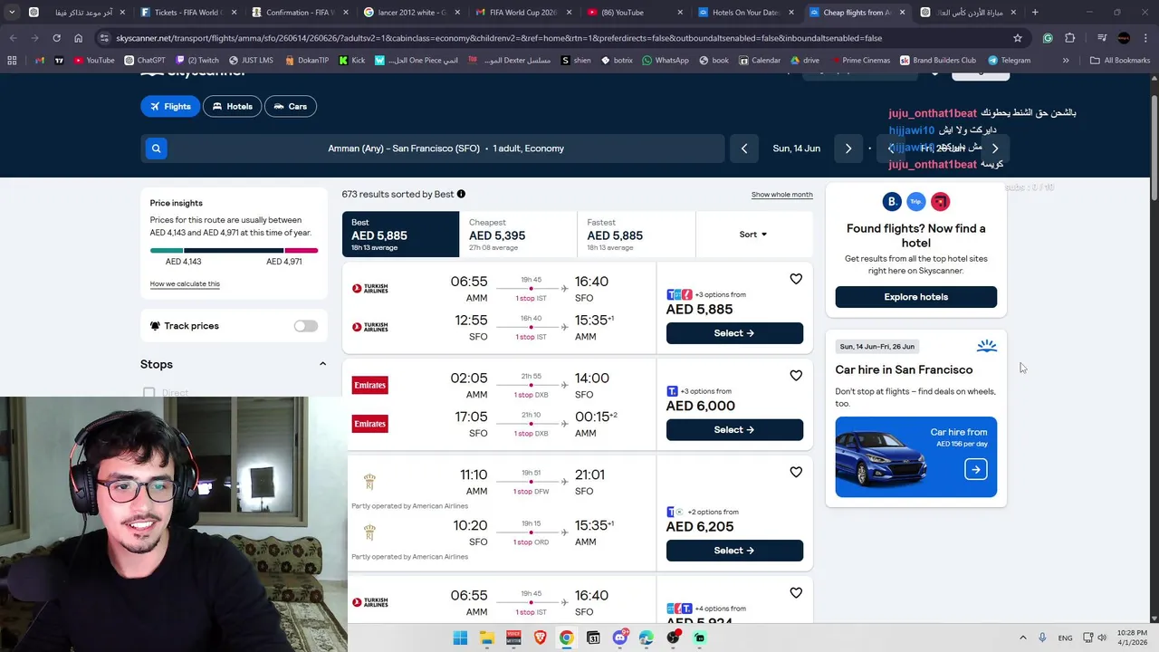Reload the page in browser
Image resolution: width=1159 pixels, height=652 pixels.
pos(56,38)
